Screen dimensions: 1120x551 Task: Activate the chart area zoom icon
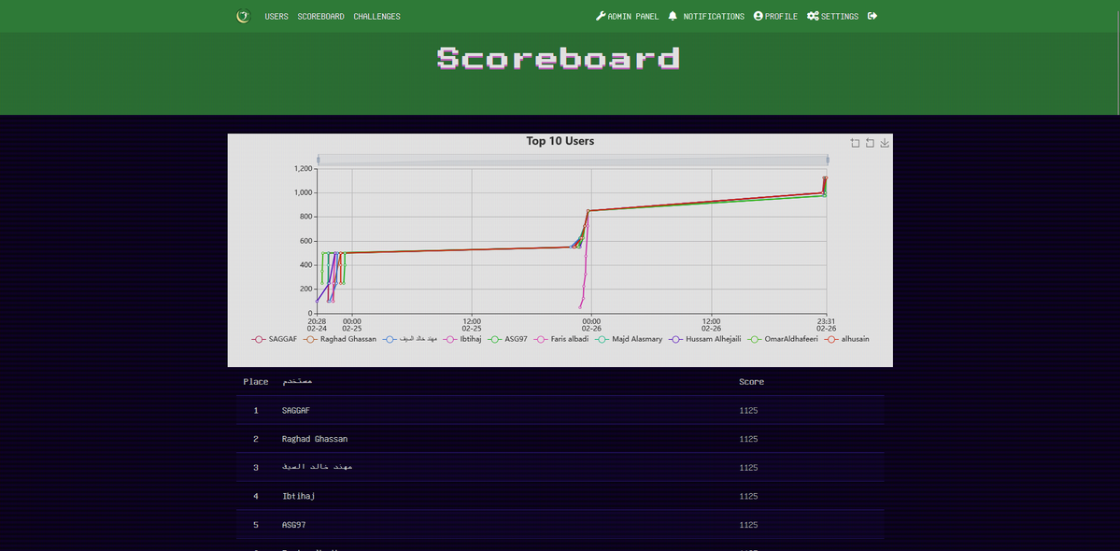click(855, 143)
